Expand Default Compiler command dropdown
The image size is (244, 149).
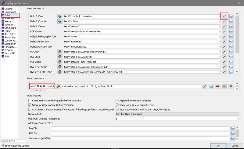click(220, 21)
